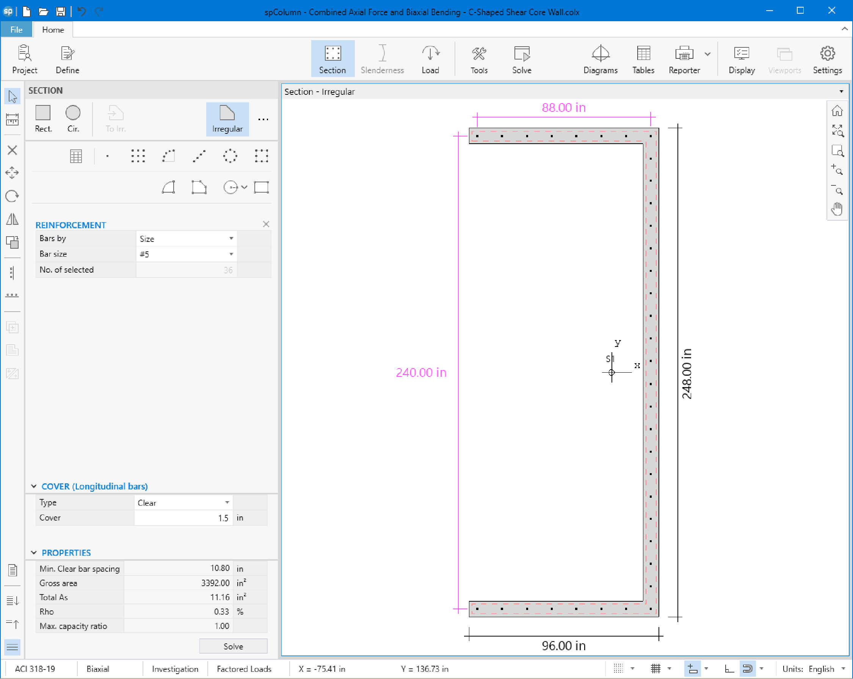Choose the Rect. section shape
This screenshot has height=679, width=853.
pyautogui.click(x=43, y=119)
